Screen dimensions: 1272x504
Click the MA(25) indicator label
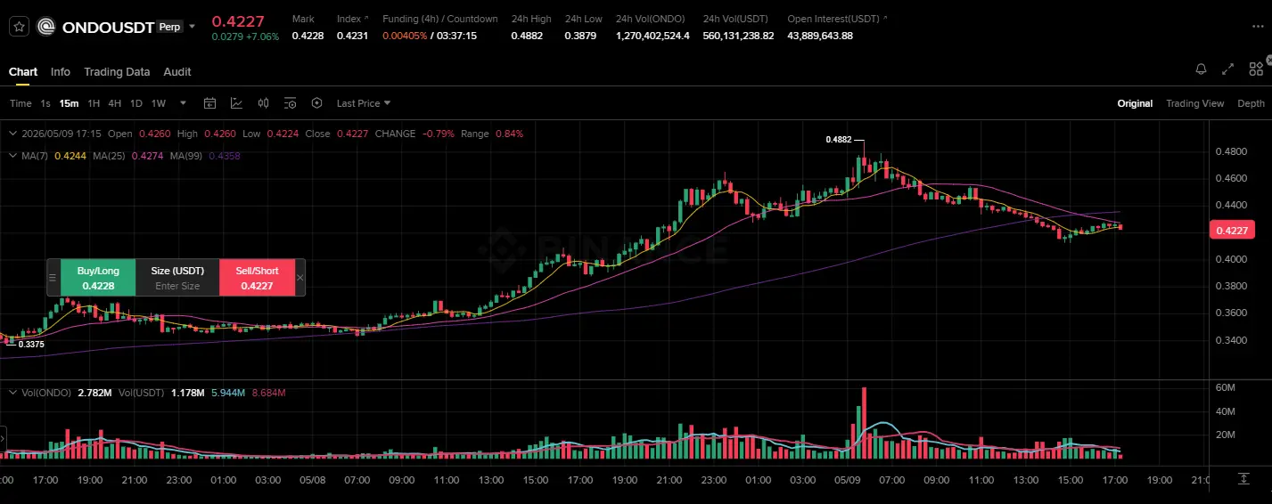pos(109,156)
